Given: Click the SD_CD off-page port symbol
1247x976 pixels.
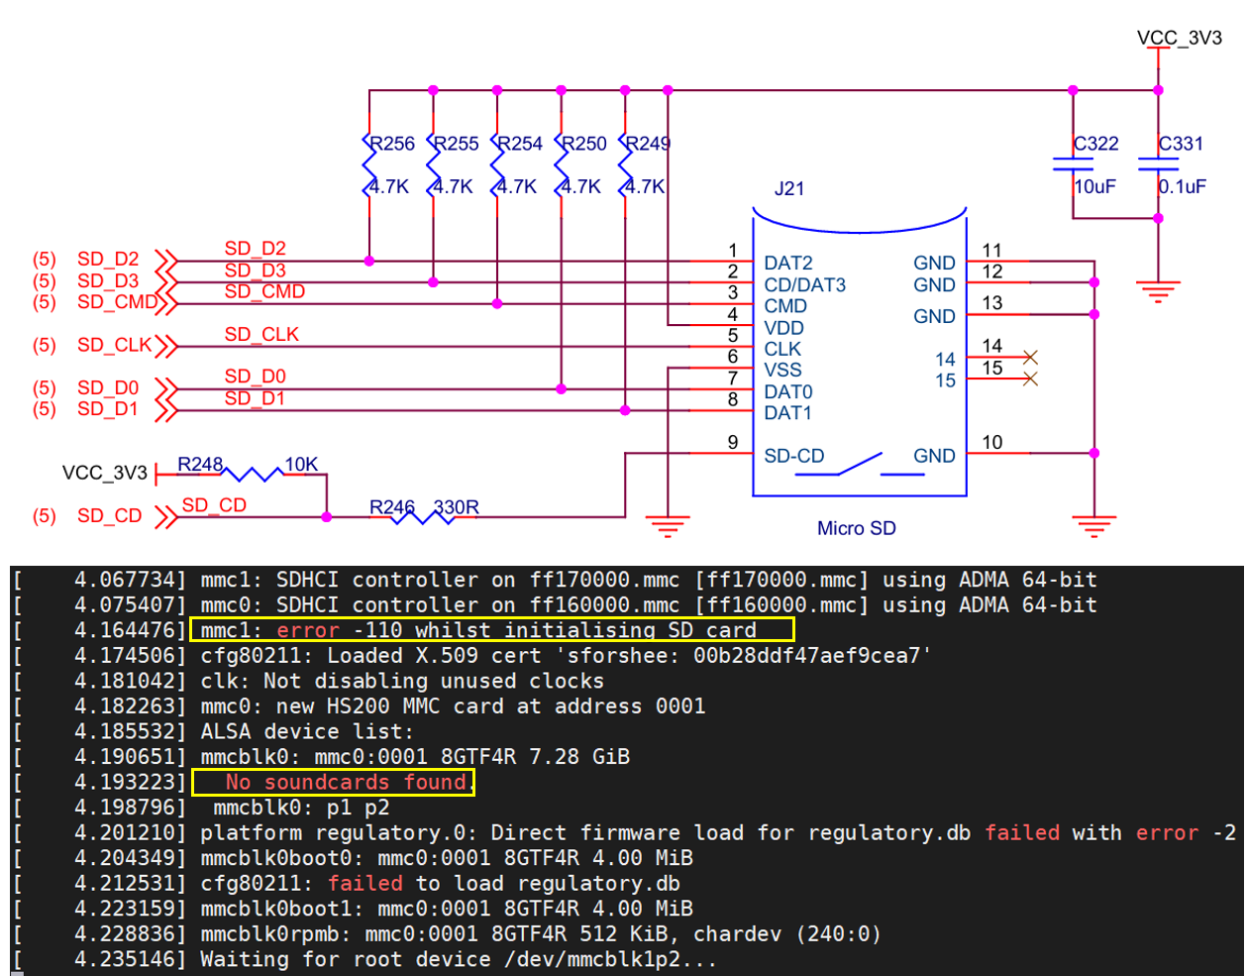Looking at the screenshot, I should click(x=166, y=517).
